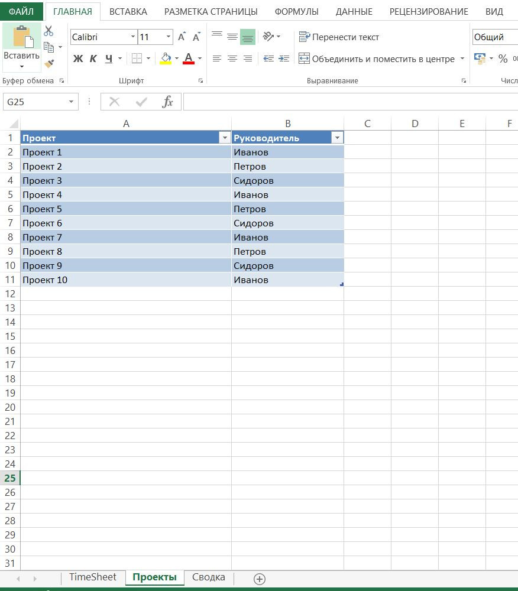Add a new sheet with plus icon
Viewport: 518px width, 591px height.
click(x=259, y=579)
